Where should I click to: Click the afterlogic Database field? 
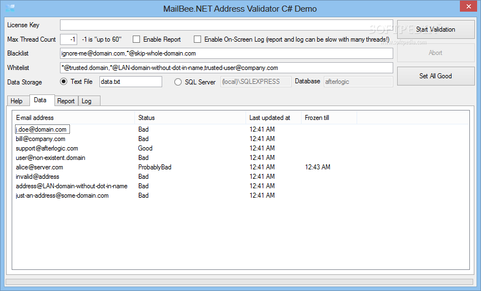(x=358, y=82)
